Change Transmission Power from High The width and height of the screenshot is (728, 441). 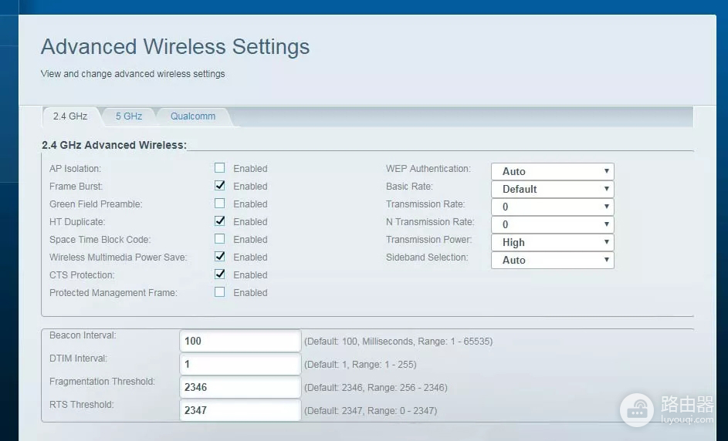[552, 242]
